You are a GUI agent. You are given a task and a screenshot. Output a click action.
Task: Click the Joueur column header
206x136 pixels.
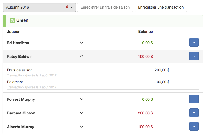(13, 32)
